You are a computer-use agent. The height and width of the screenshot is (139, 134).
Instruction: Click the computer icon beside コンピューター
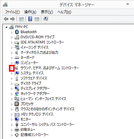tap(17, 63)
